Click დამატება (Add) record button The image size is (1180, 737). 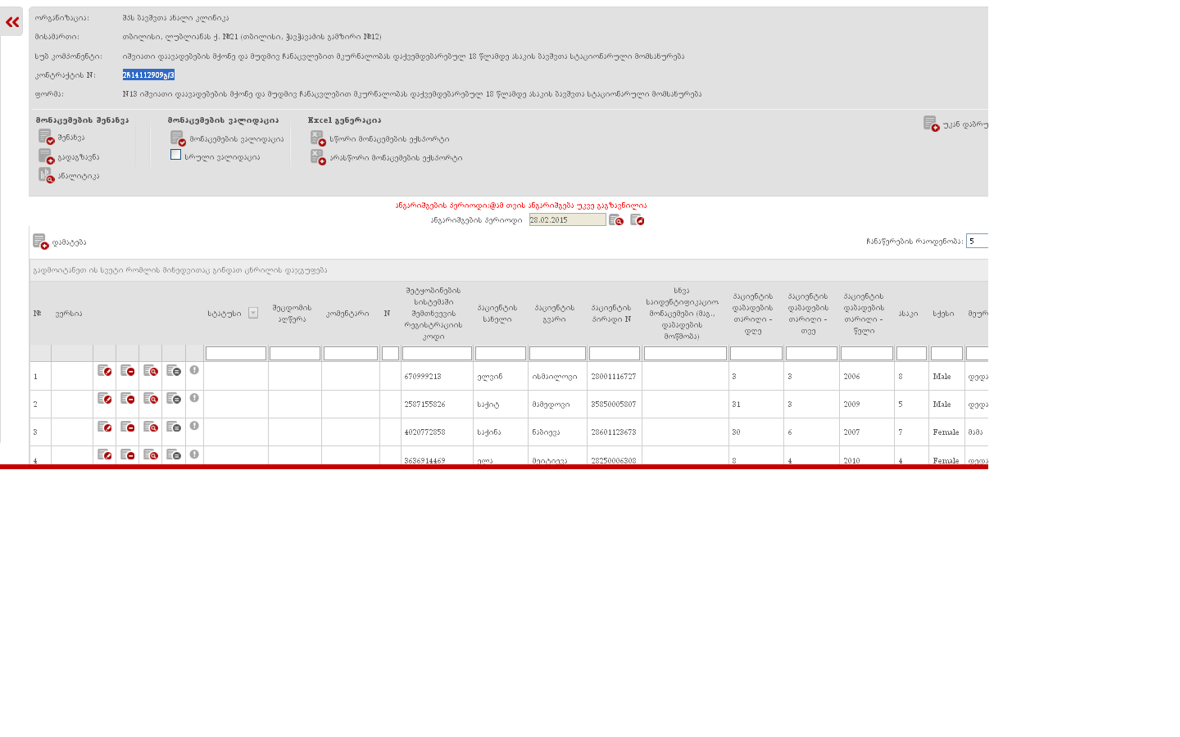point(40,242)
